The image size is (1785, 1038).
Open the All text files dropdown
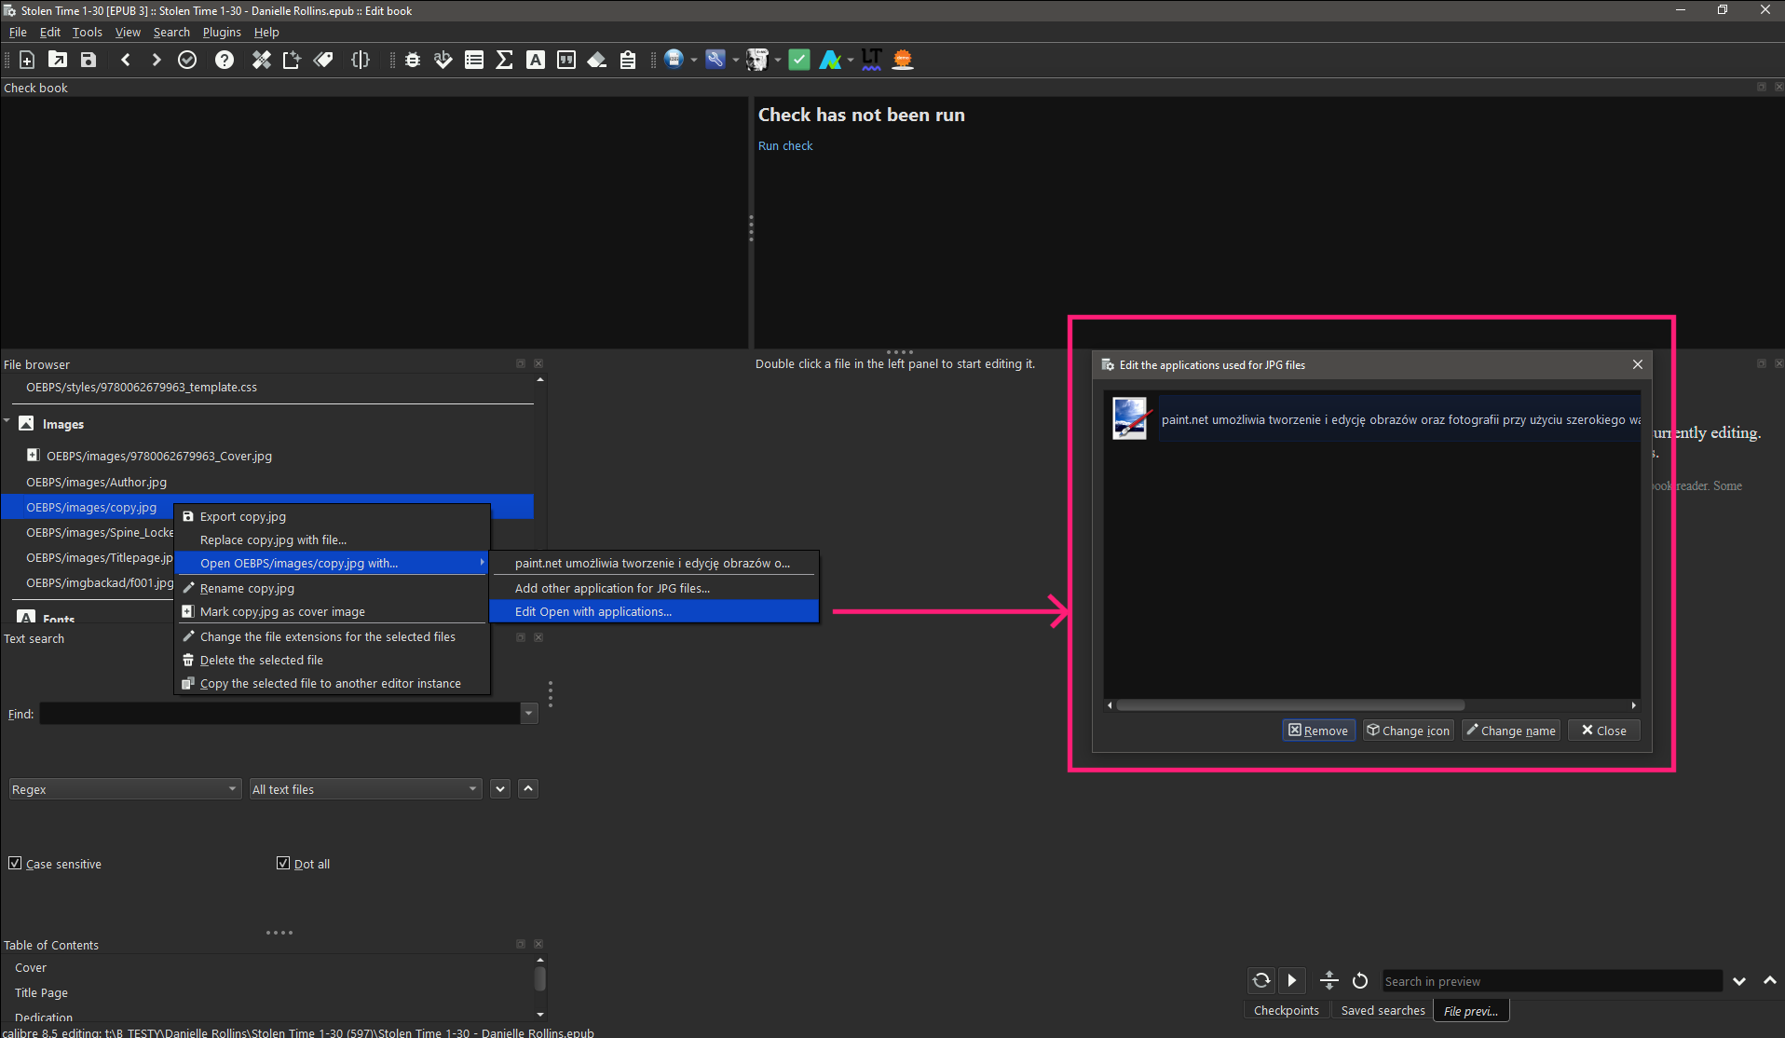pyautogui.click(x=365, y=789)
